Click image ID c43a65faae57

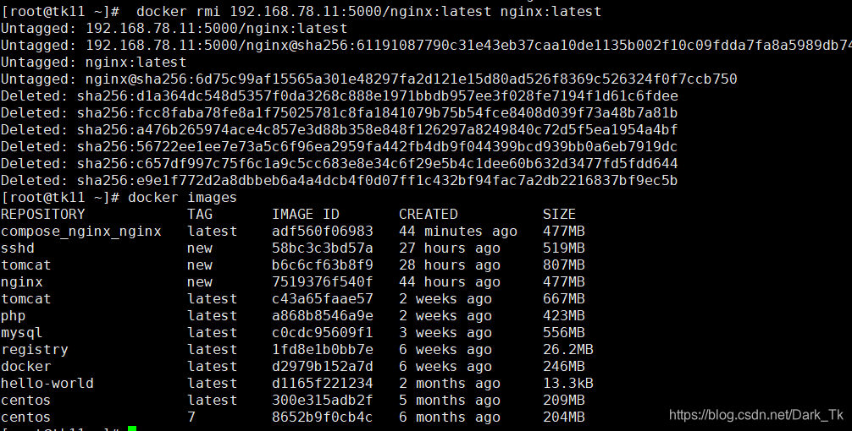pos(322,298)
